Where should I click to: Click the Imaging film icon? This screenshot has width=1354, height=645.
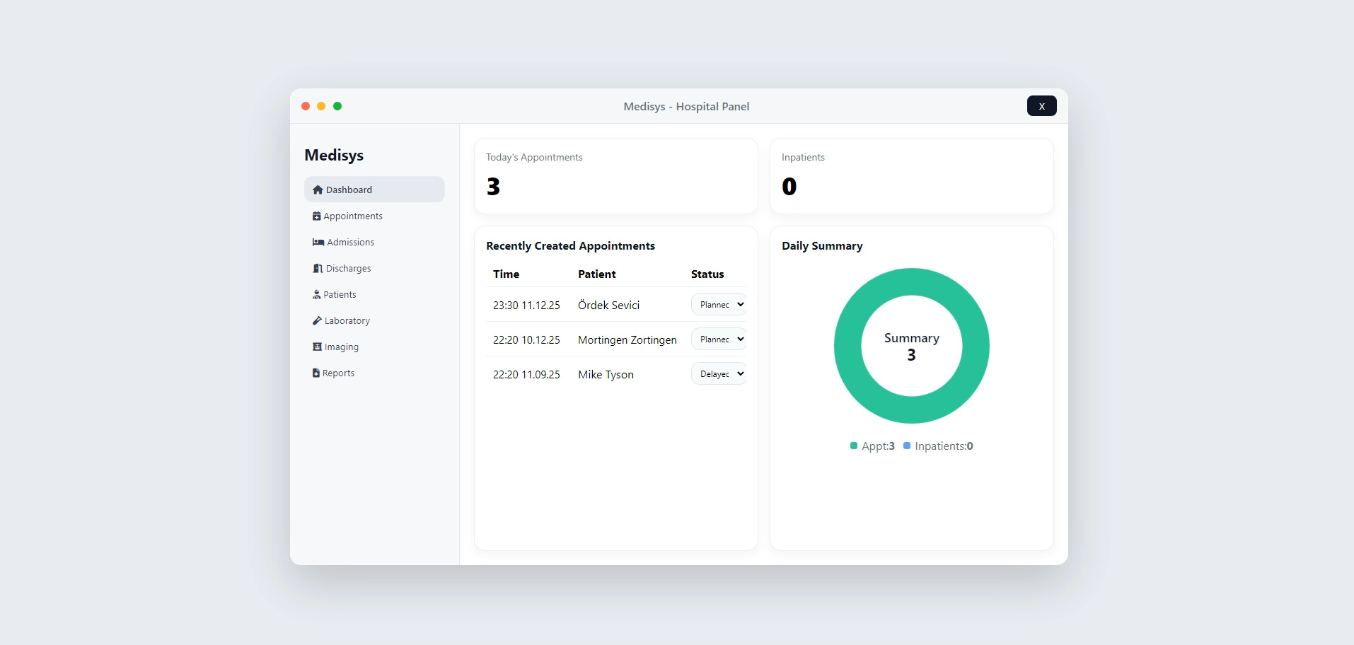point(317,347)
